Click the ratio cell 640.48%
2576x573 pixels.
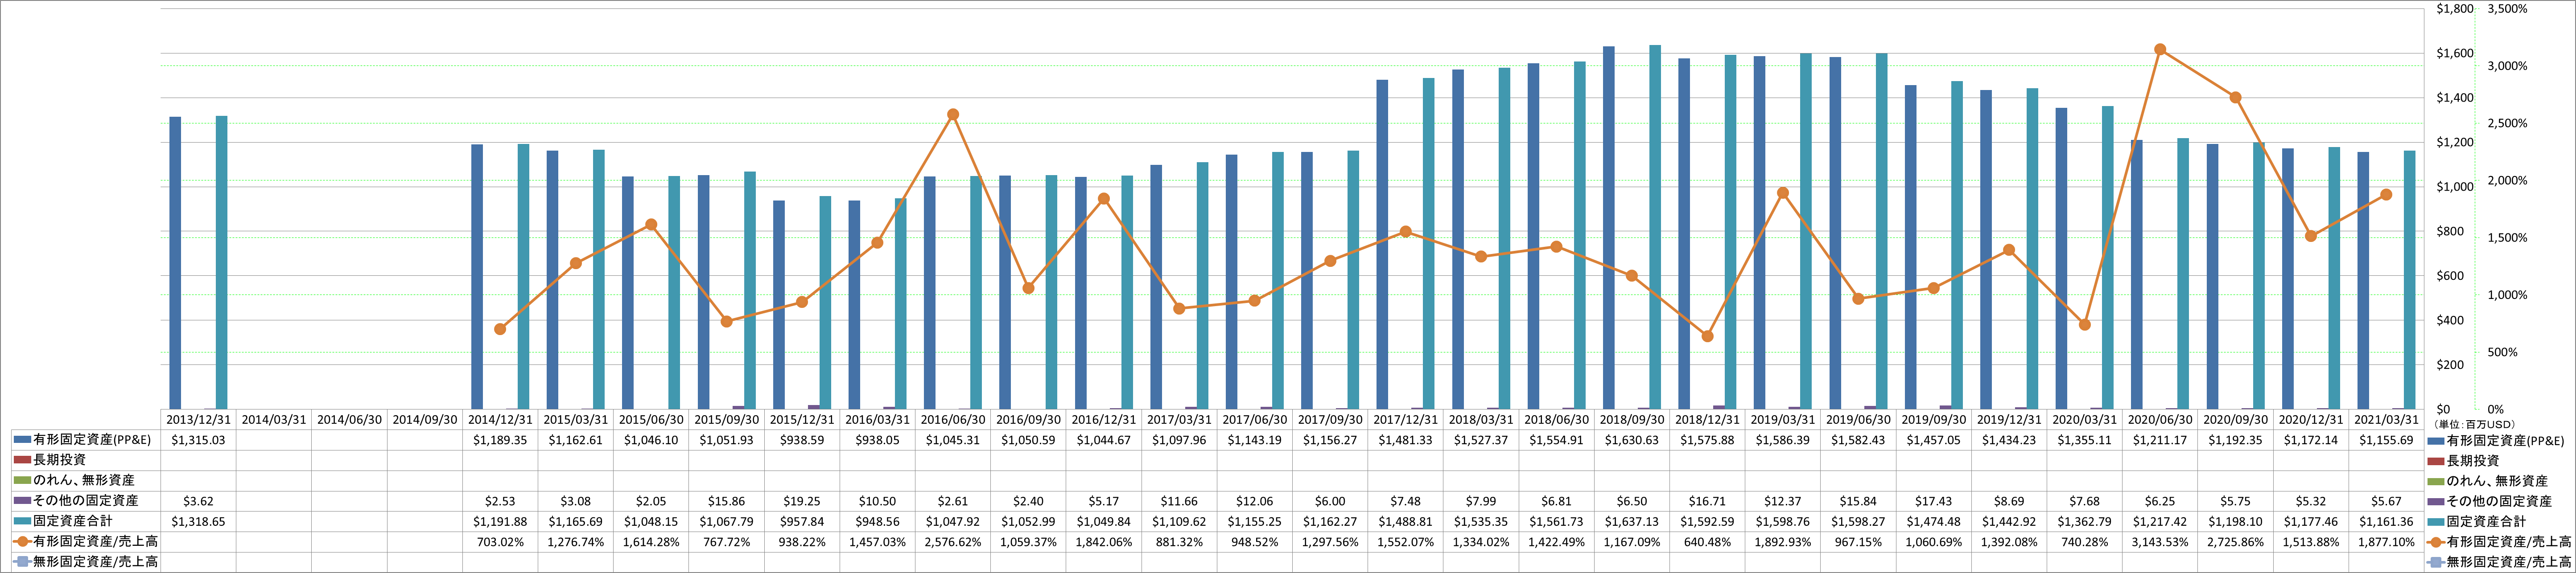[x=1707, y=542]
